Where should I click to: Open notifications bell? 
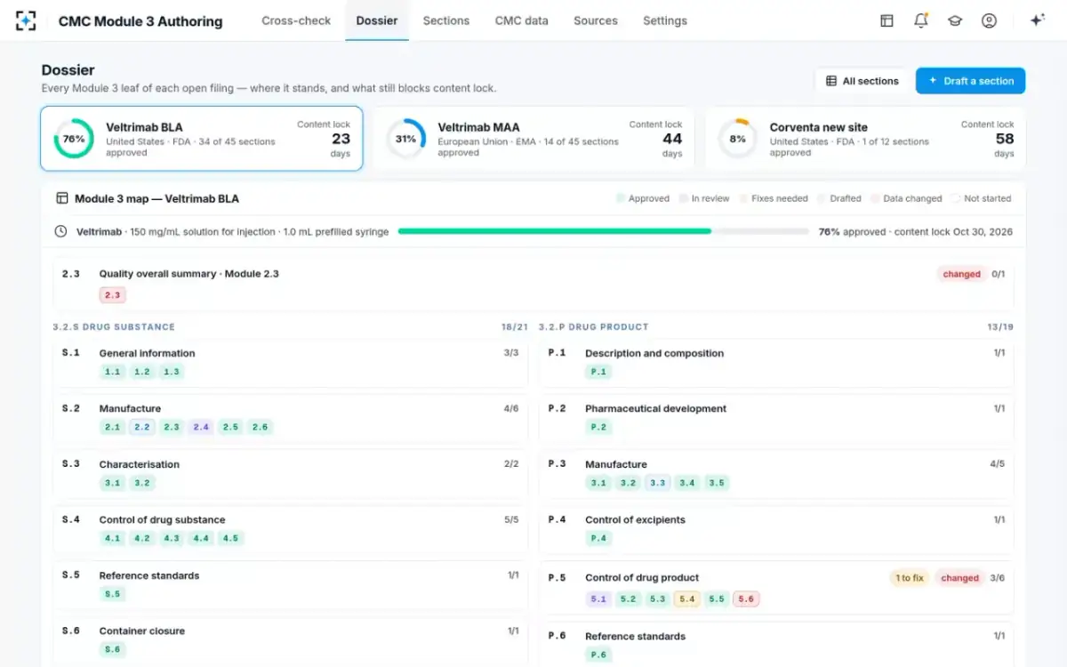921,20
